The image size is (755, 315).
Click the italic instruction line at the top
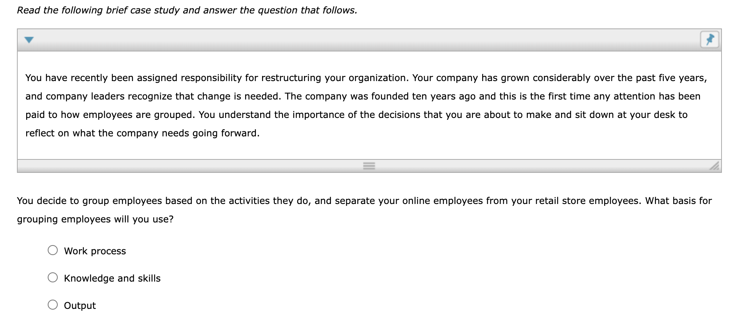(187, 10)
